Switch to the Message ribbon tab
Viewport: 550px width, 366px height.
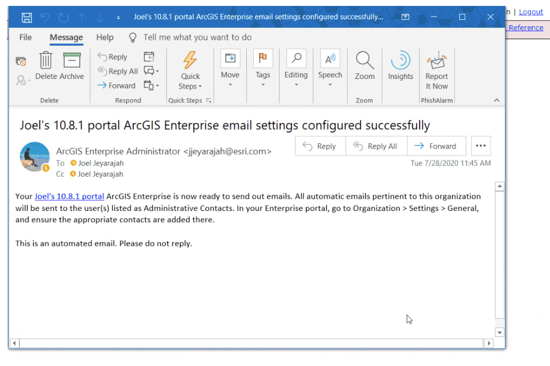point(67,37)
